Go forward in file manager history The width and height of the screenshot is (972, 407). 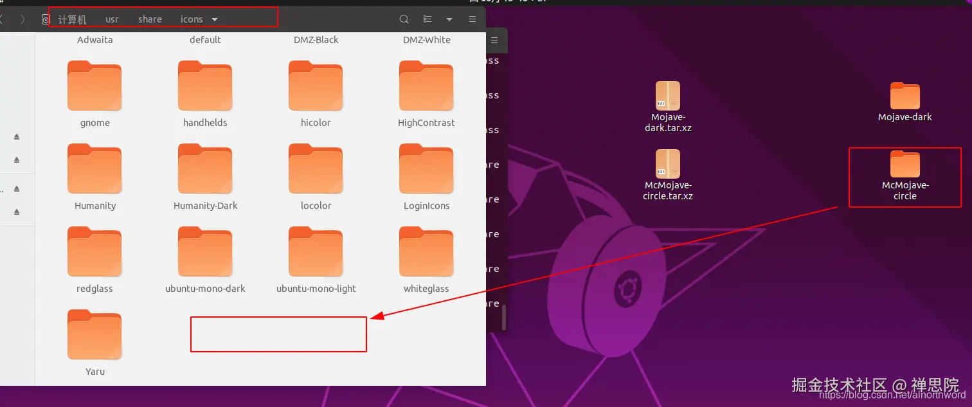tap(23, 19)
